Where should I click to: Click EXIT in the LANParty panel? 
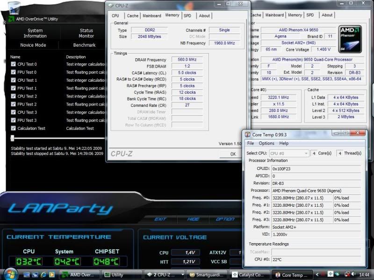click(160, 219)
